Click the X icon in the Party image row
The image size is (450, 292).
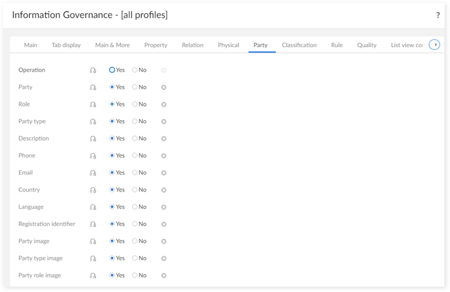point(164,241)
